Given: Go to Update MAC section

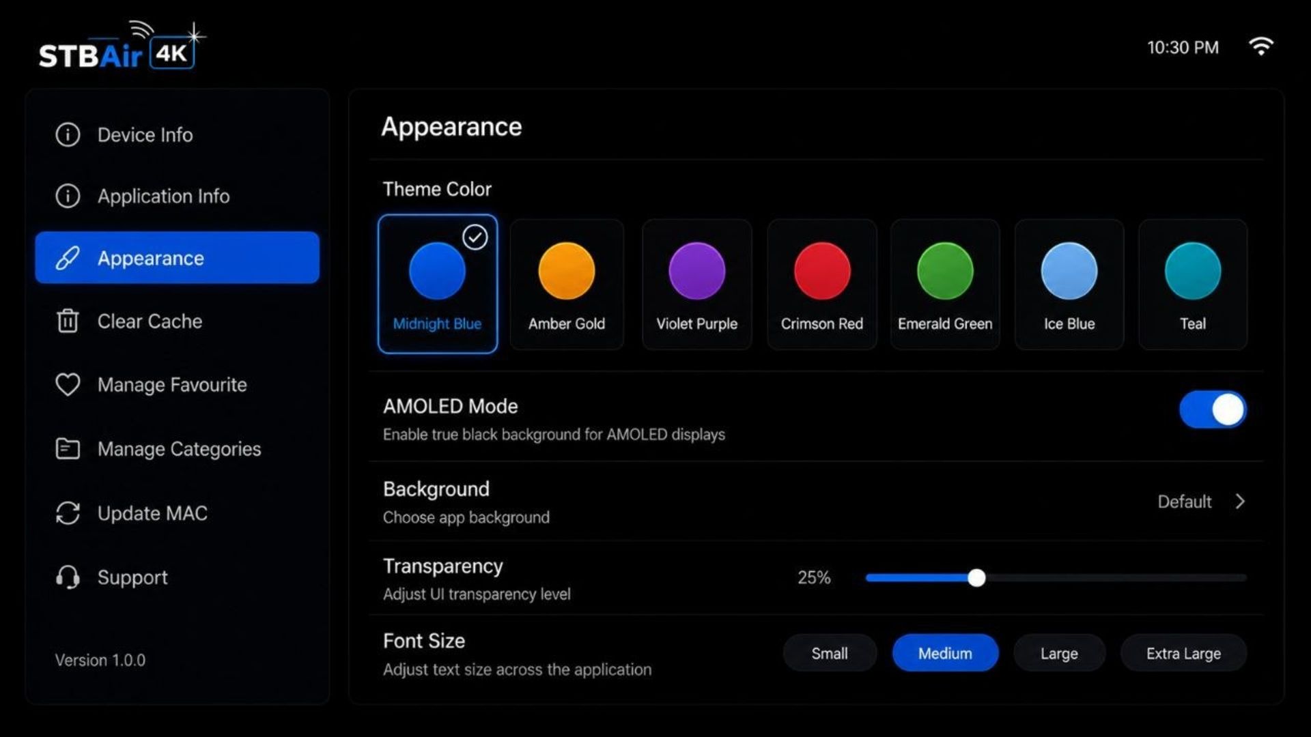Looking at the screenshot, I should click(177, 513).
